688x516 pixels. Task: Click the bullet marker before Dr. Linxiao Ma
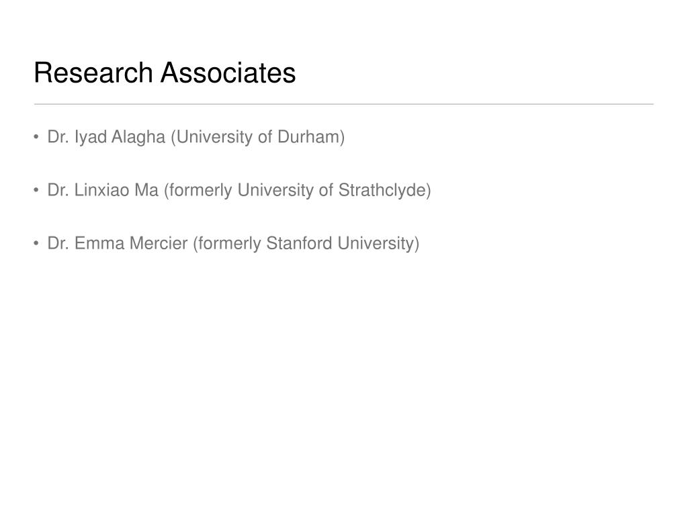click(36, 190)
